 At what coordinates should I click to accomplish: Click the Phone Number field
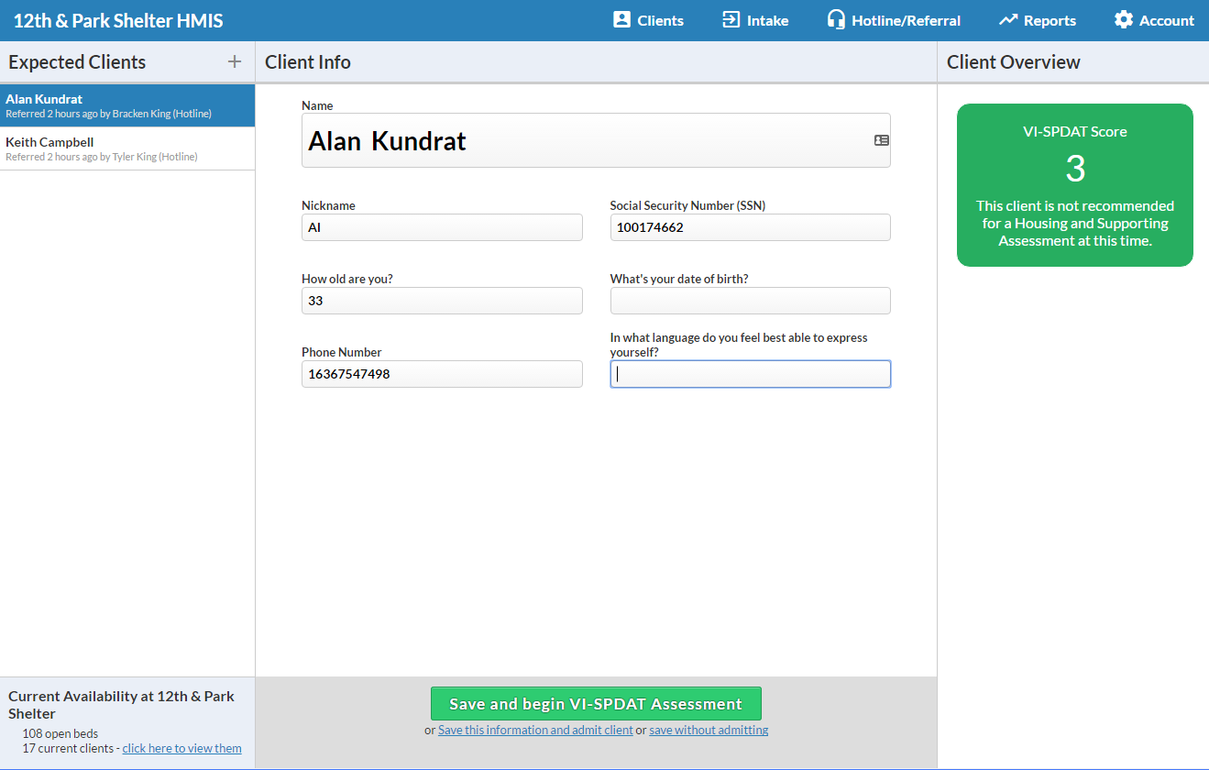442,374
